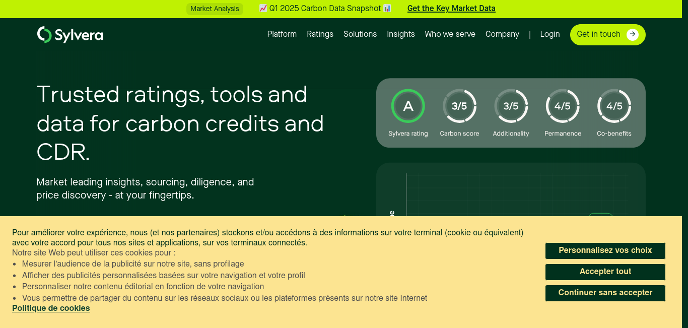This screenshot has width=688, height=328.
Task: Click the Co-benefits label
Action: [x=614, y=134]
